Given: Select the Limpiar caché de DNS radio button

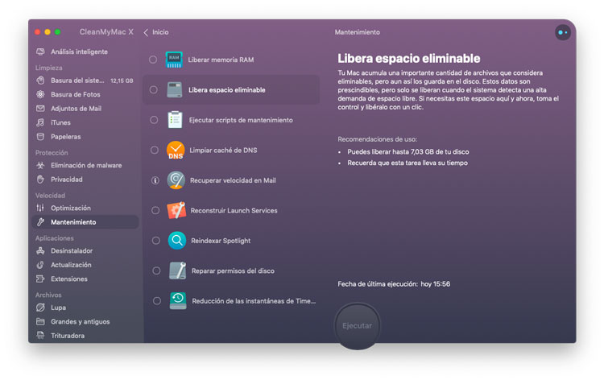Looking at the screenshot, I should coord(154,151).
